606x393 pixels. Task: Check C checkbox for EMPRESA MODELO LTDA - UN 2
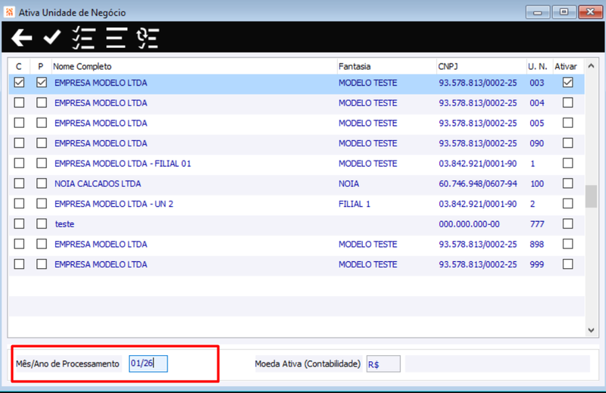coord(19,204)
